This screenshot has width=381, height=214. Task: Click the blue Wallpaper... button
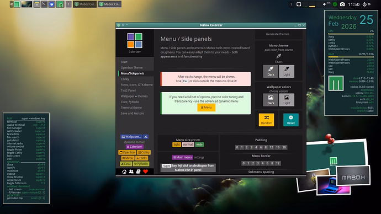click(x=131, y=137)
